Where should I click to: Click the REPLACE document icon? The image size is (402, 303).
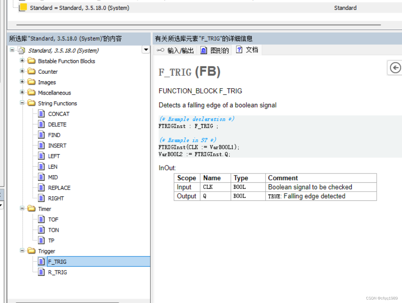coord(41,188)
